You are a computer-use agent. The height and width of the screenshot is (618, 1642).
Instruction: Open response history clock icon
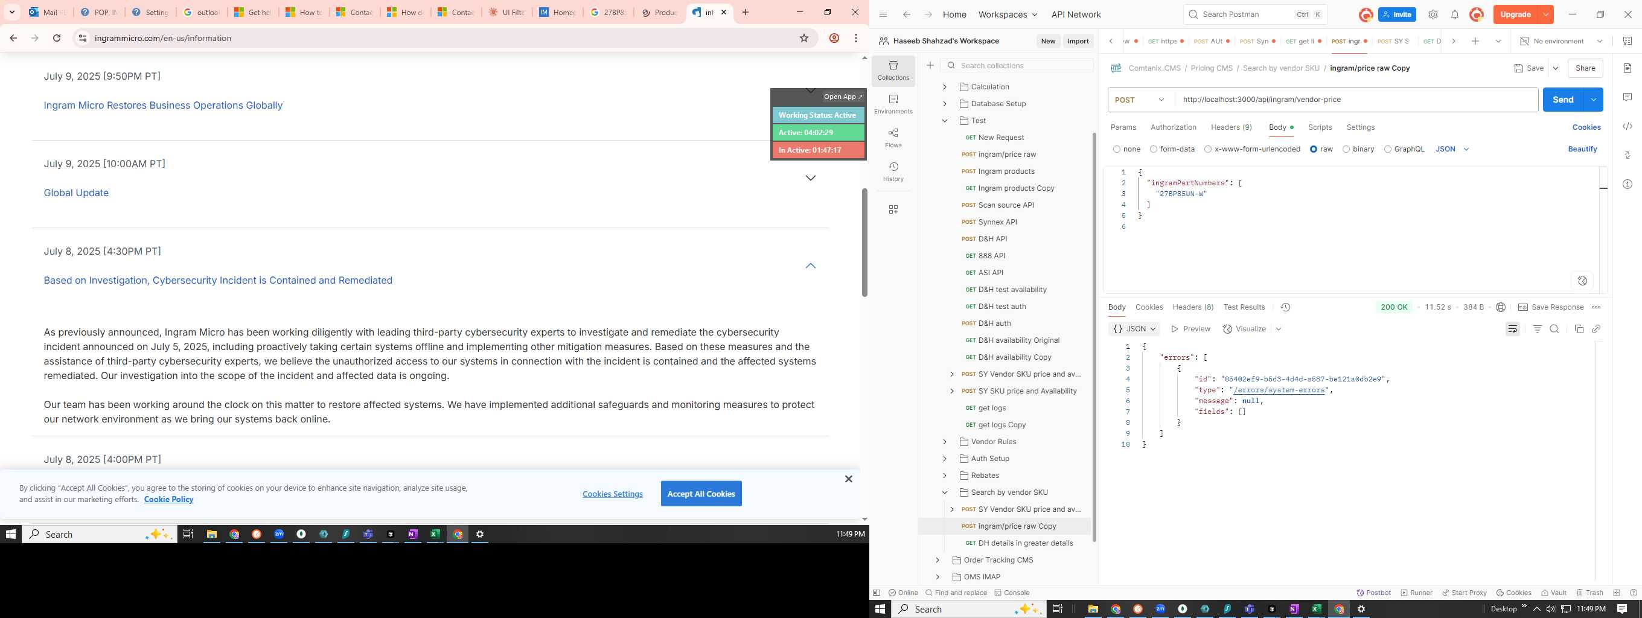click(x=1285, y=307)
